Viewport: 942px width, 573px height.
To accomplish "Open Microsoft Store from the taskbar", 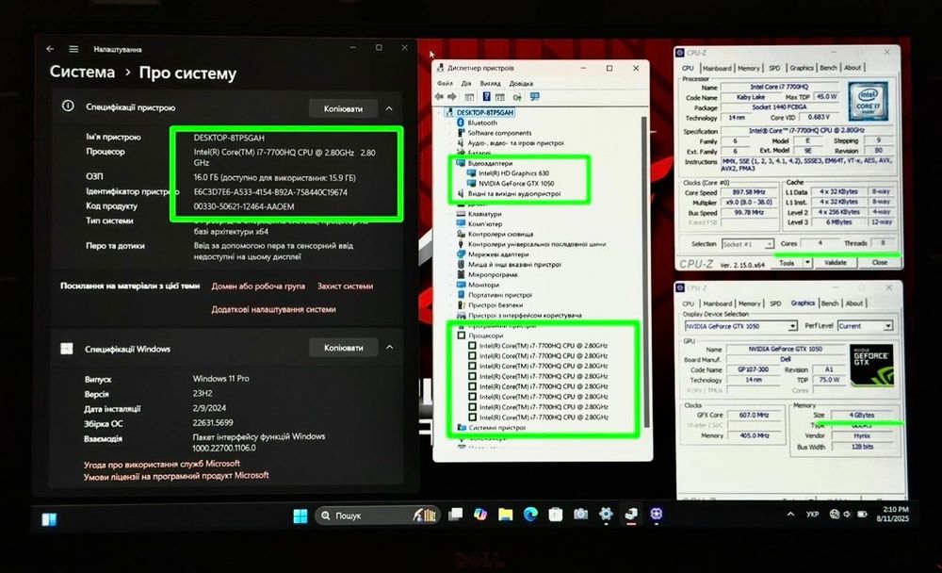I will tap(556, 514).
